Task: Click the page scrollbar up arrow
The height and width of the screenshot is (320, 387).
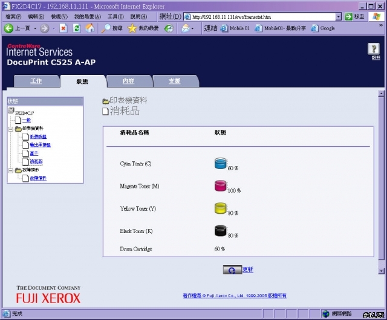Action: [382, 94]
